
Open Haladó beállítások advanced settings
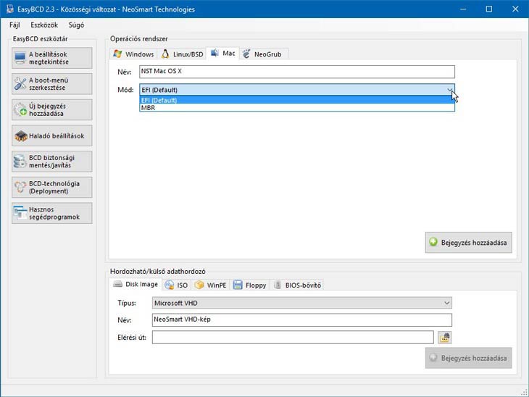51,135
